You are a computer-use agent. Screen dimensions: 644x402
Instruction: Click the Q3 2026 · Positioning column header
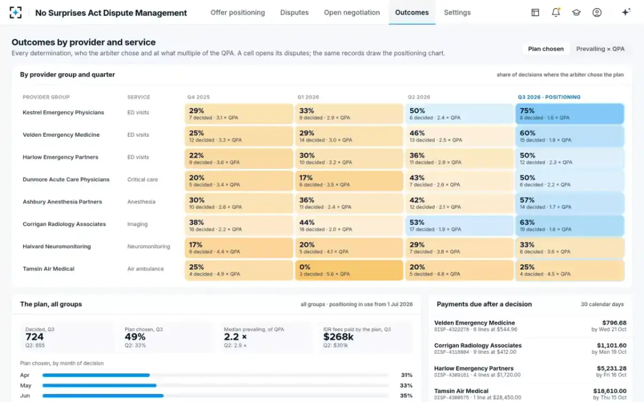tap(549, 97)
